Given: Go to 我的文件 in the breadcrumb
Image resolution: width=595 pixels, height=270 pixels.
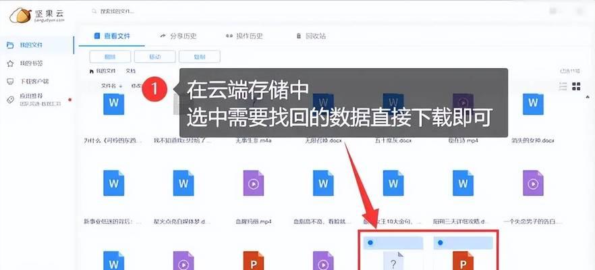Looking at the screenshot, I should (105, 71).
